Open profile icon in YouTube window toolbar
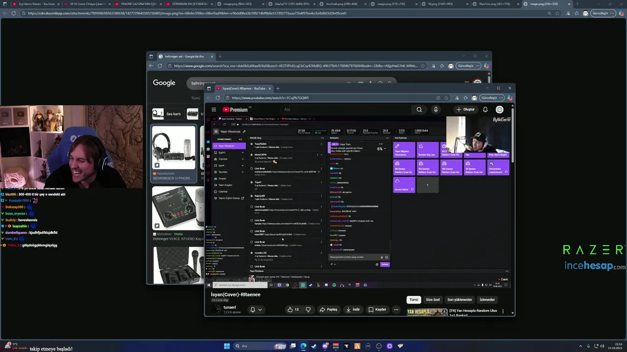The image size is (627, 352). [474, 98]
